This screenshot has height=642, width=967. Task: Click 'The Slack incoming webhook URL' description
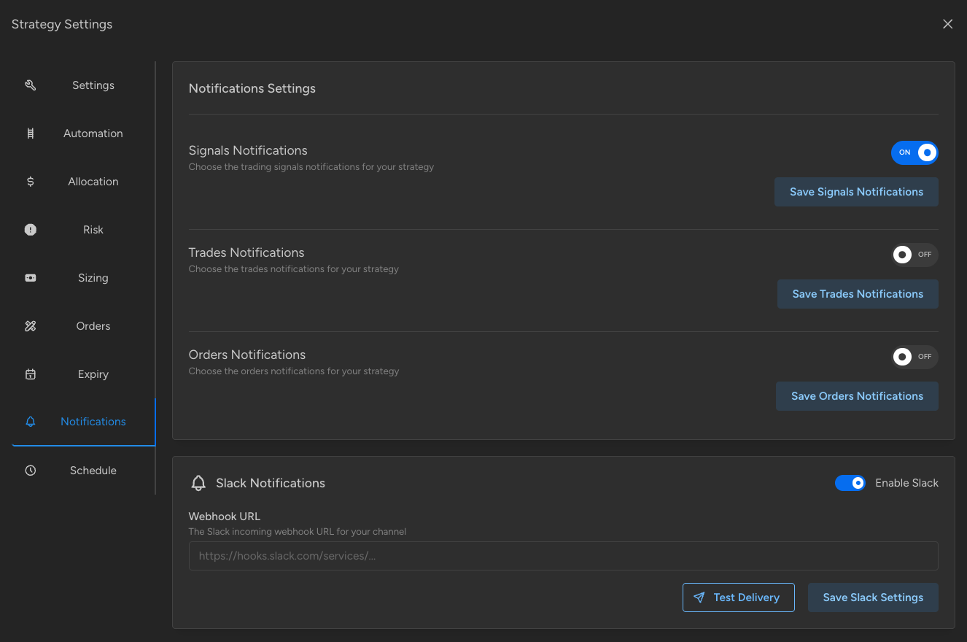(x=298, y=532)
